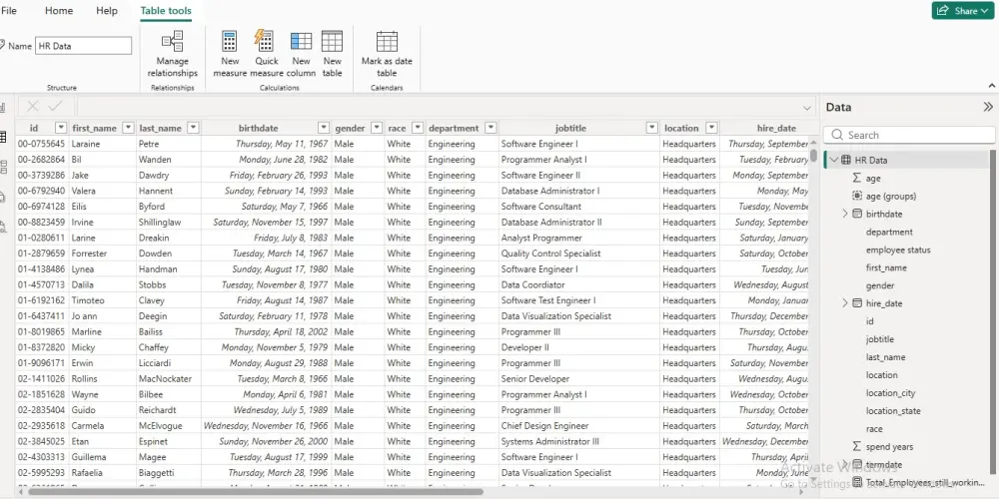Click the table vertical scrollbar thumb

pos(813,156)
